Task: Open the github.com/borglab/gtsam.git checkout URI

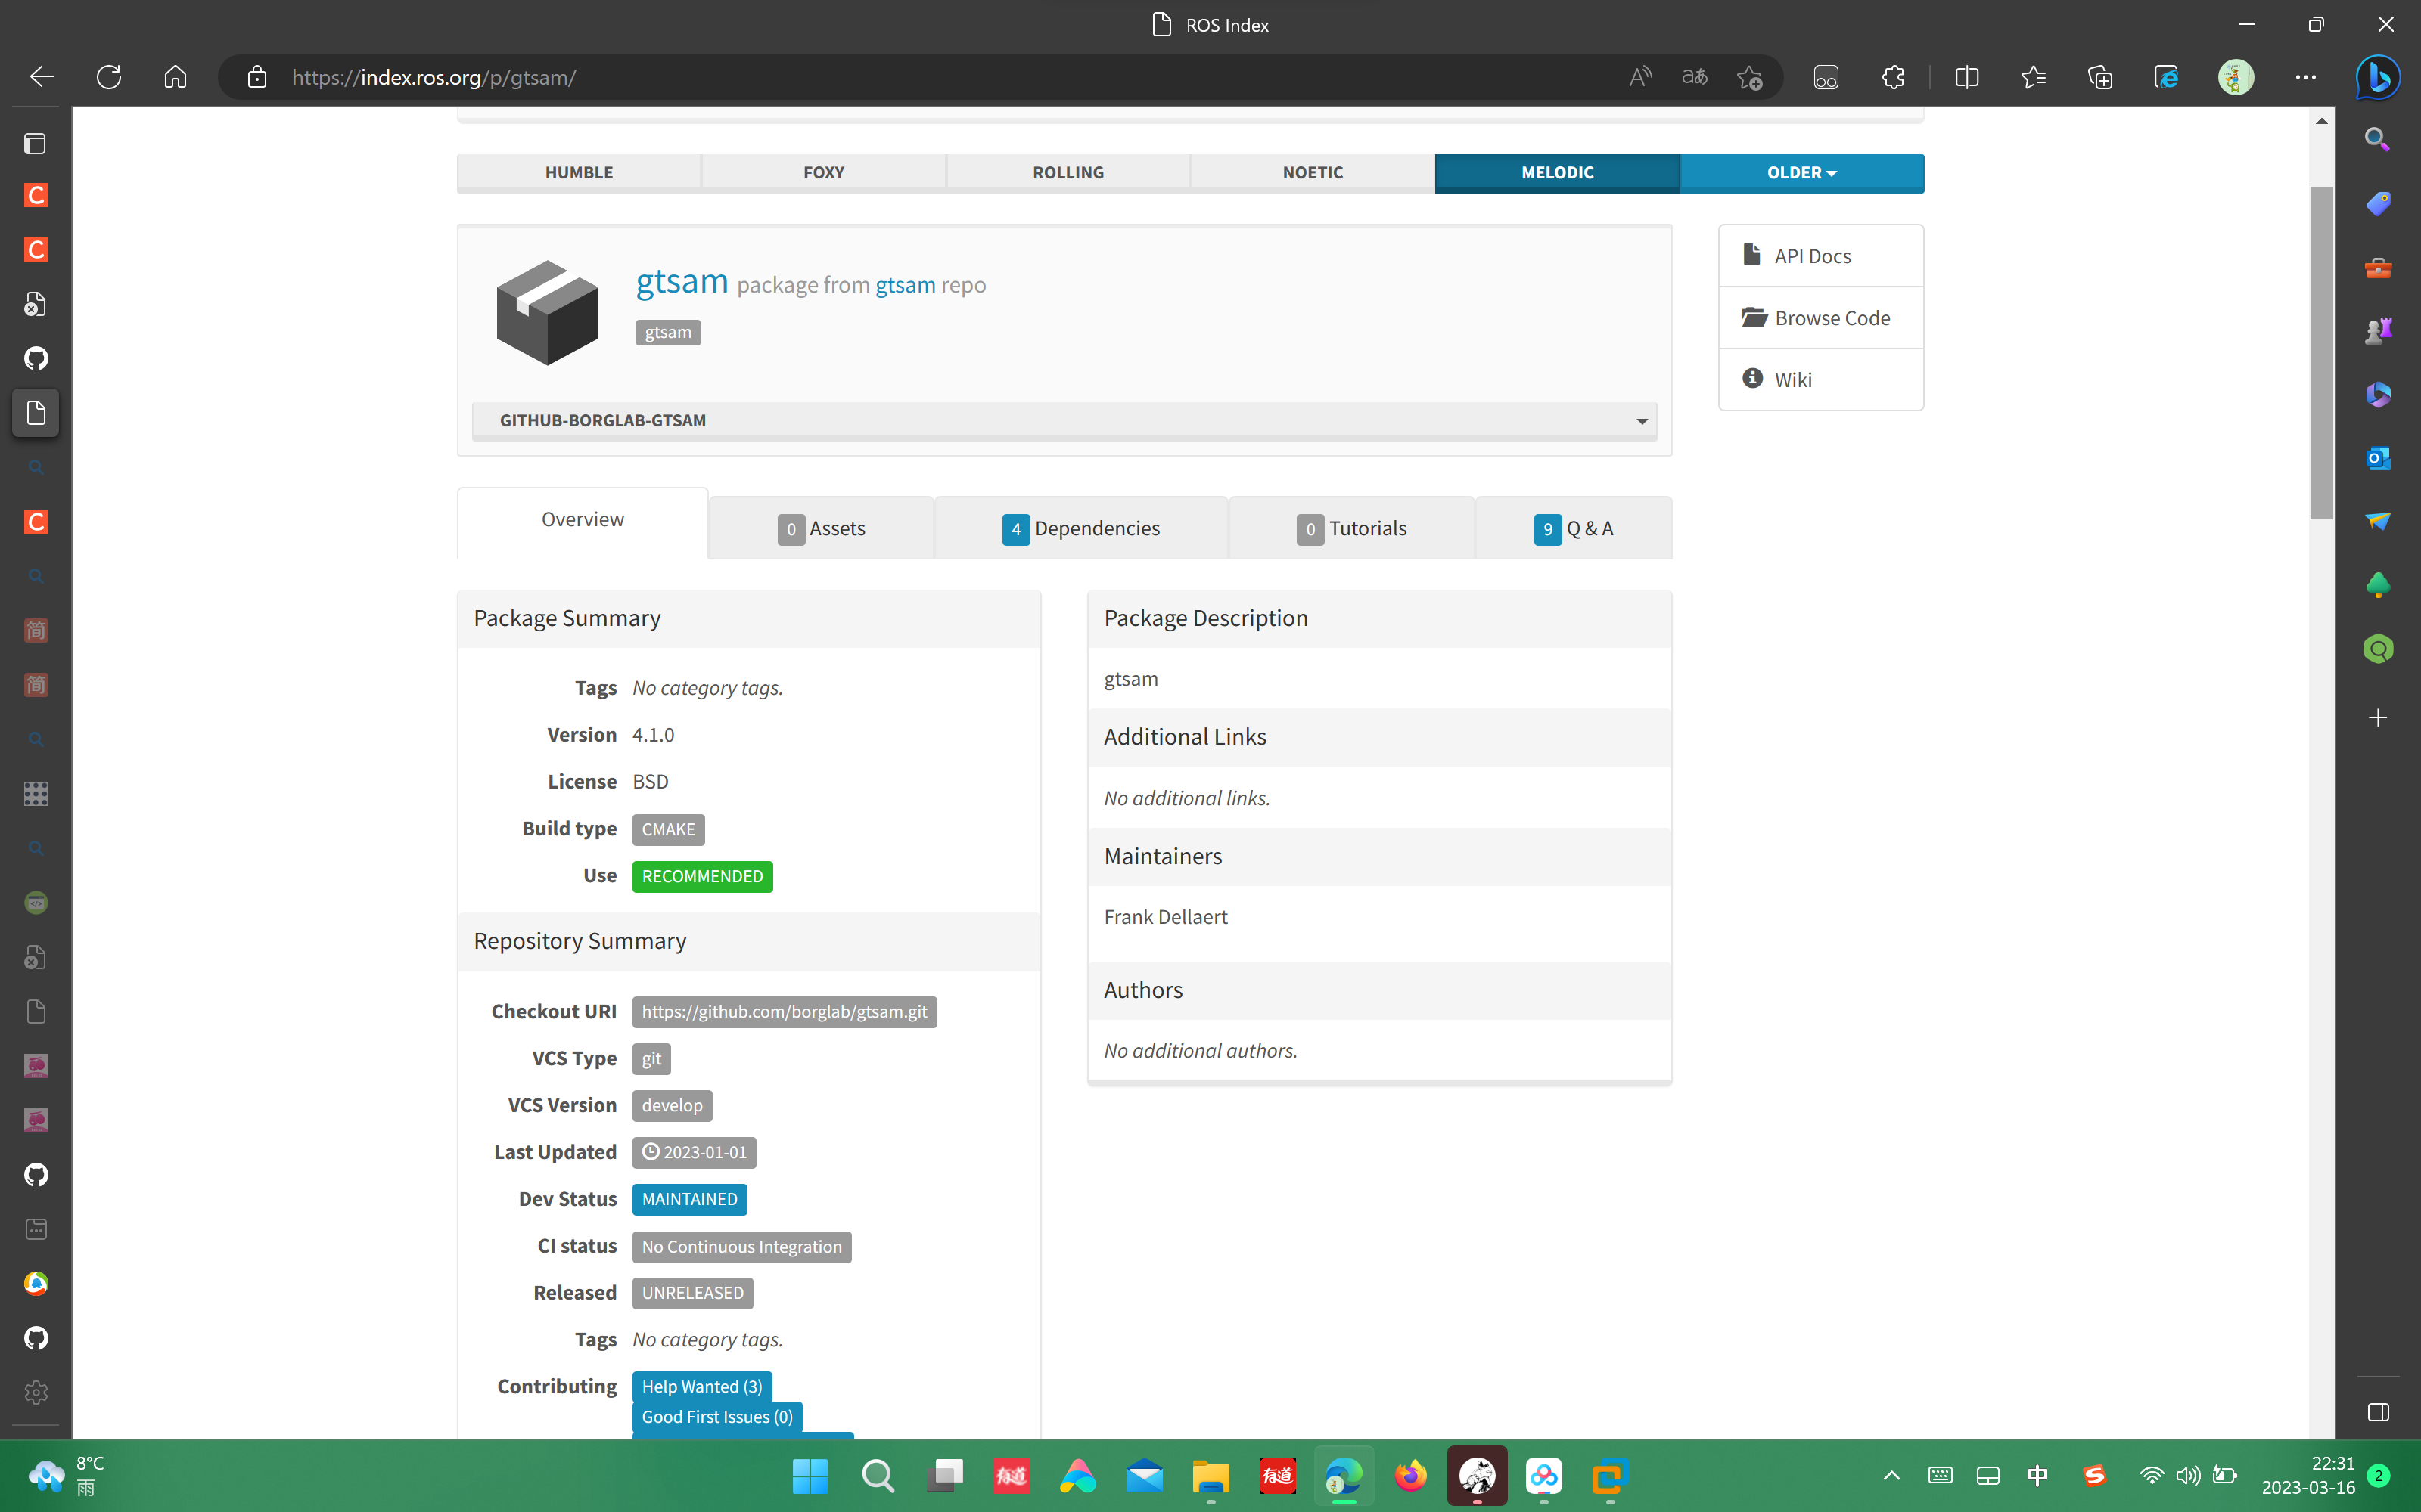Action: point(785,1012)
